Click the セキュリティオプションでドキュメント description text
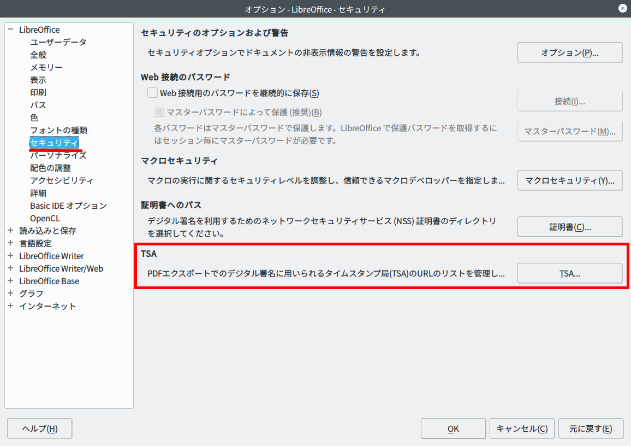The image size is (631, 446). point(284,52)
